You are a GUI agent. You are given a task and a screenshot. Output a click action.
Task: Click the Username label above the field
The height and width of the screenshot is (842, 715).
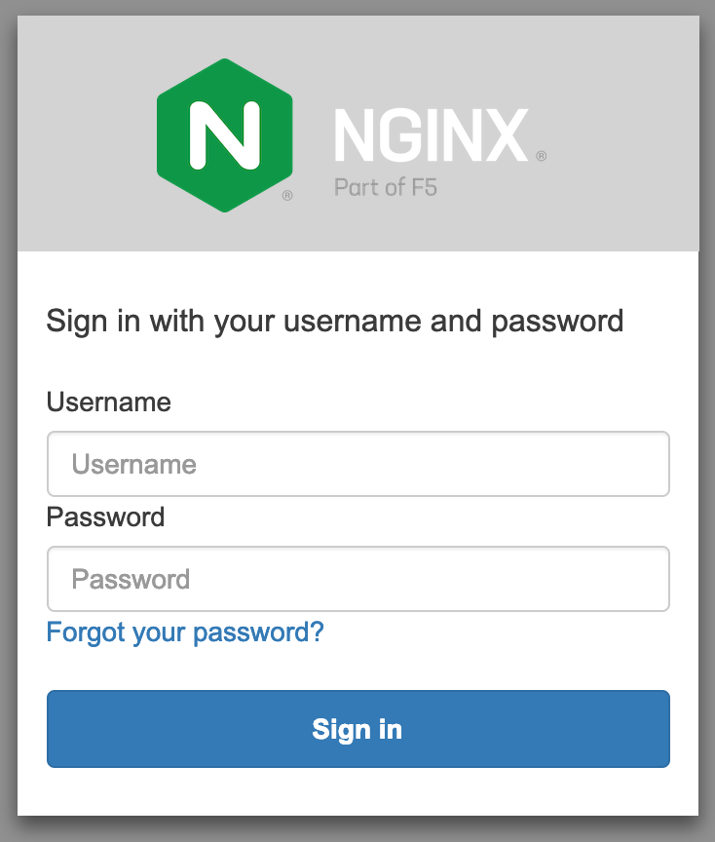click(109, 402)
